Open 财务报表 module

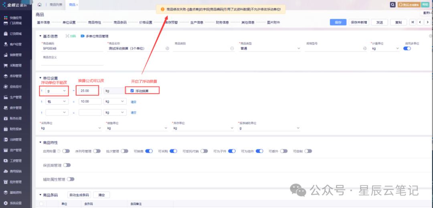click(x=13, y=129)
